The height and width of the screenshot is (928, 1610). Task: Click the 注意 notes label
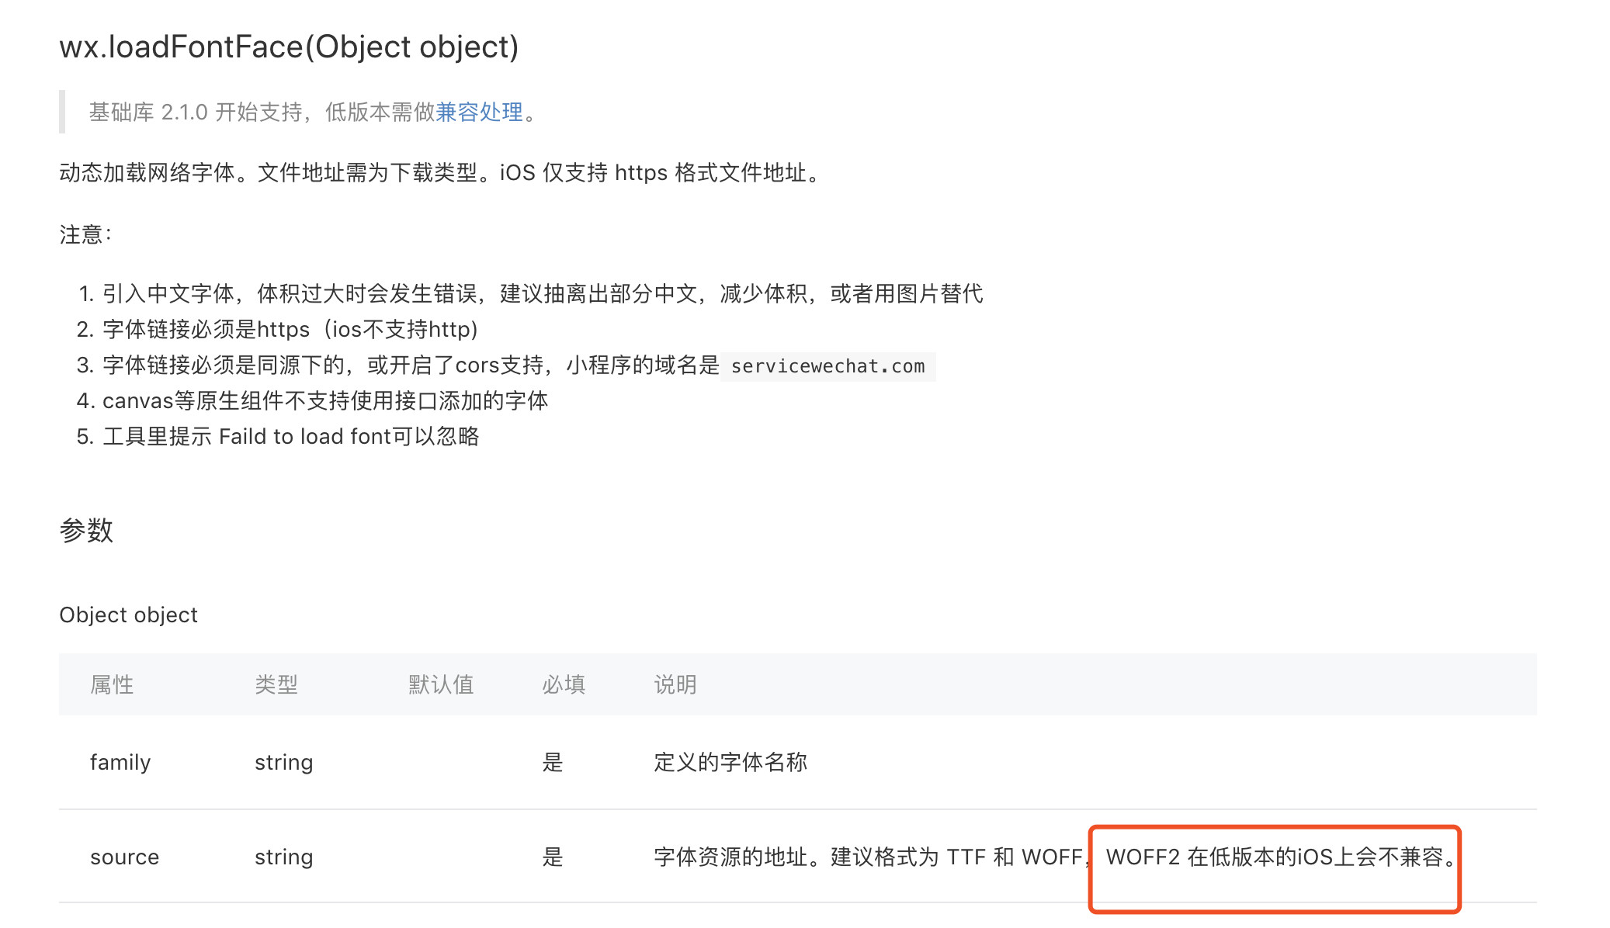[x=85, y=234]
